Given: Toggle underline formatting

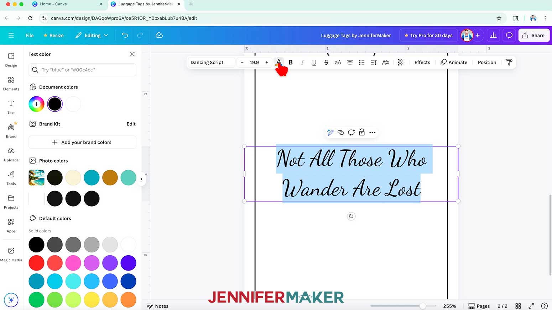Looking at the screenshot, I should pos(314,62).
